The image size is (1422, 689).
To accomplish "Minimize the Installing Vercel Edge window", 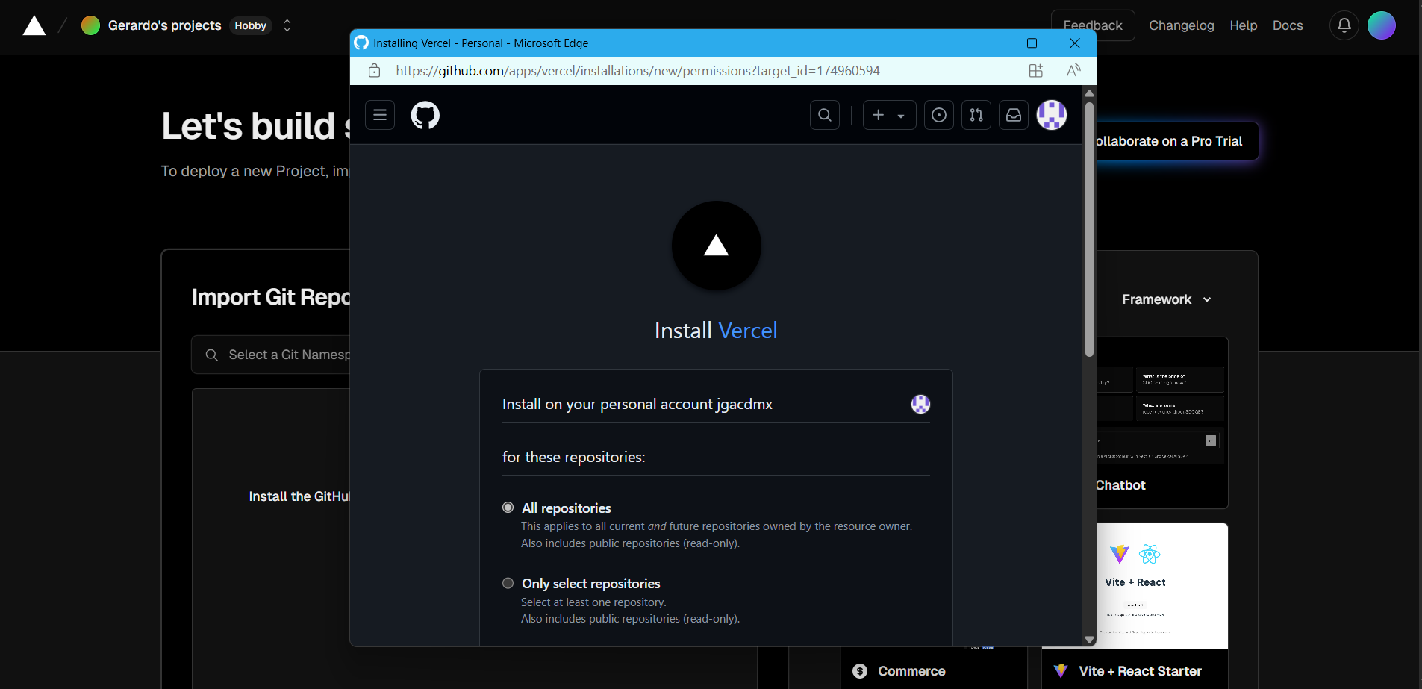I will 989,43.
